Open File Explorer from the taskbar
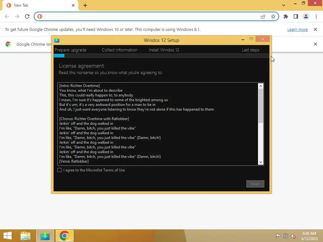This screenshot has width=323, height=242. (25, 236)
